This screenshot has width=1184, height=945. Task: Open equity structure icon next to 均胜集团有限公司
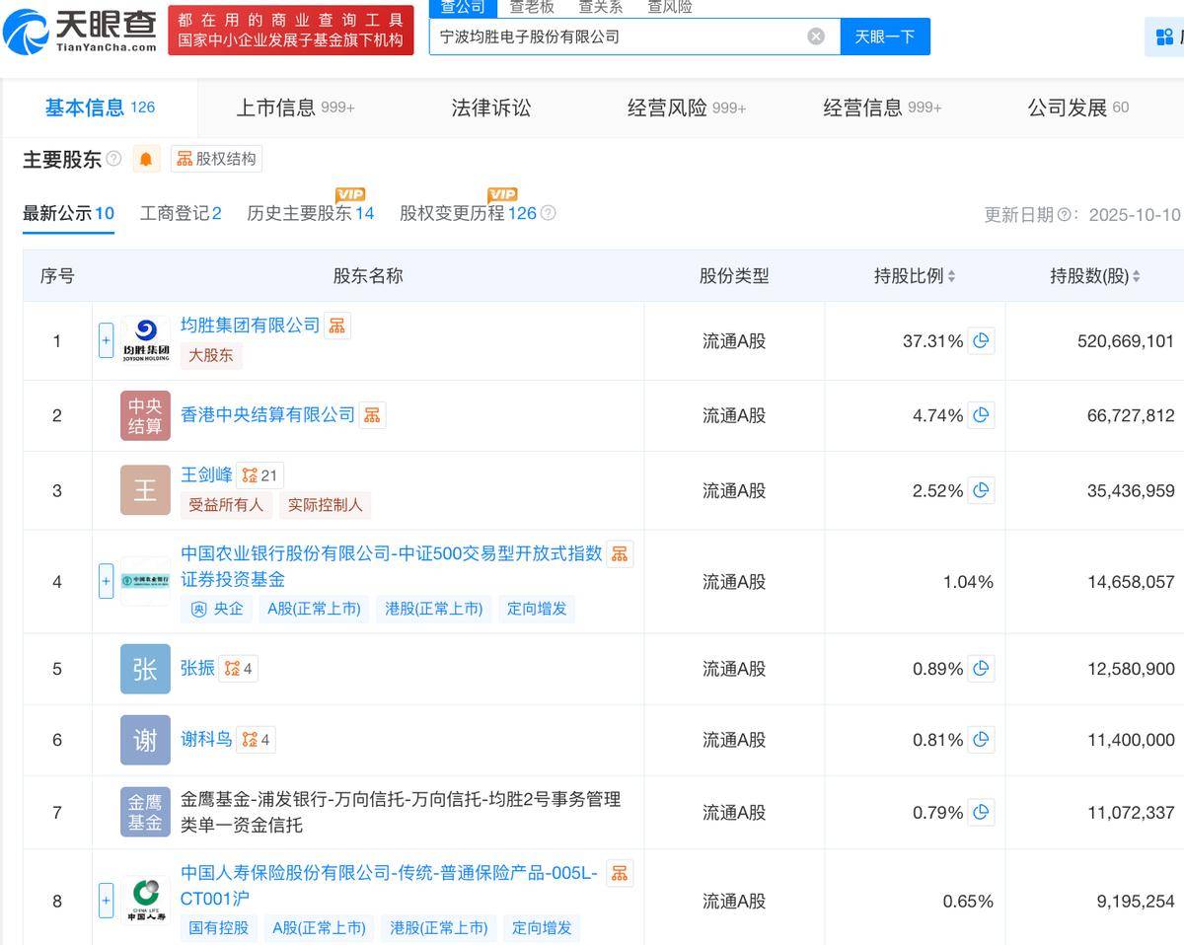337,326
